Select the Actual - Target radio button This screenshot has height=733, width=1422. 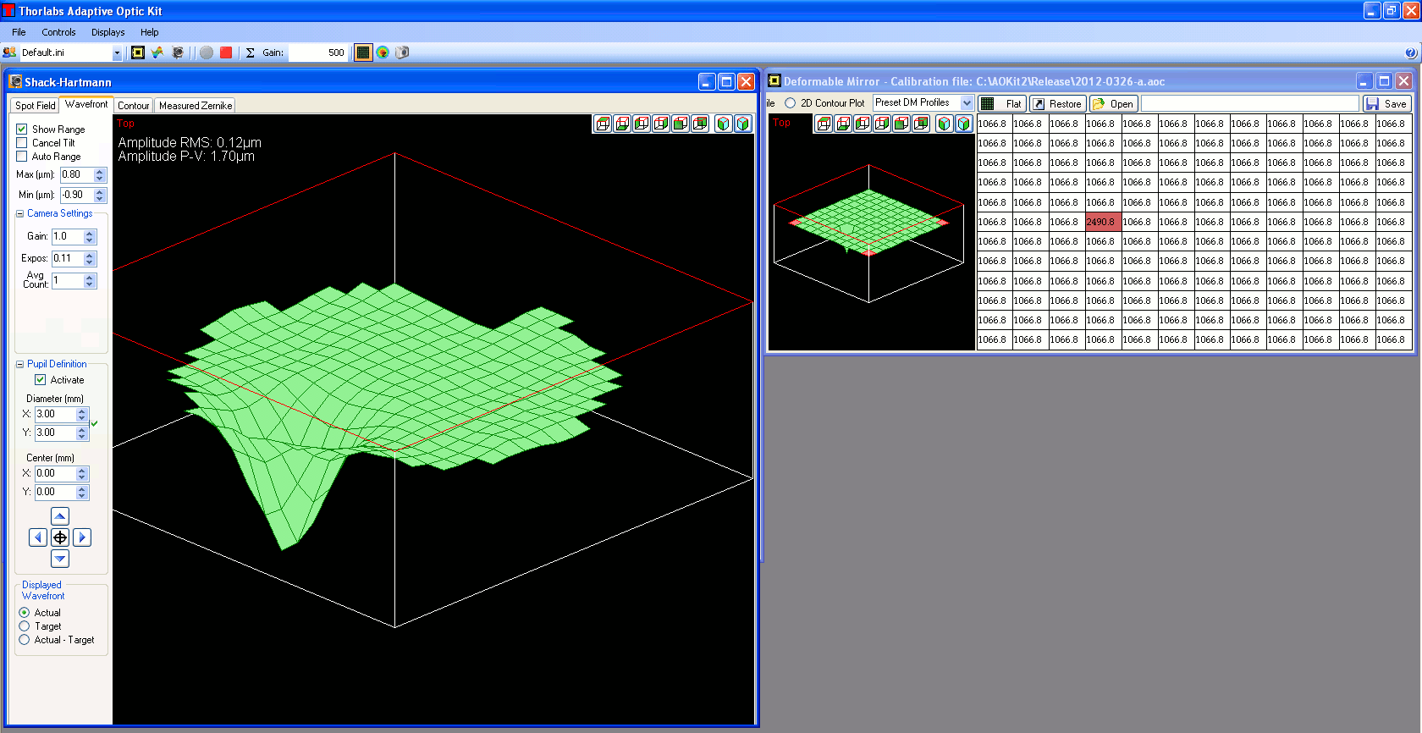tap(24, 640)
